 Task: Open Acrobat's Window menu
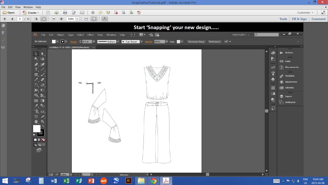28,7
